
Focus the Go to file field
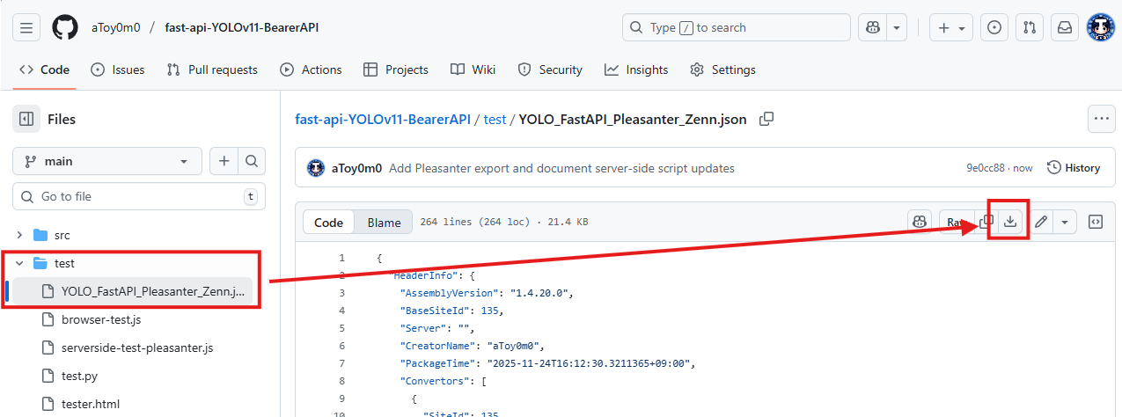[139, 196]
